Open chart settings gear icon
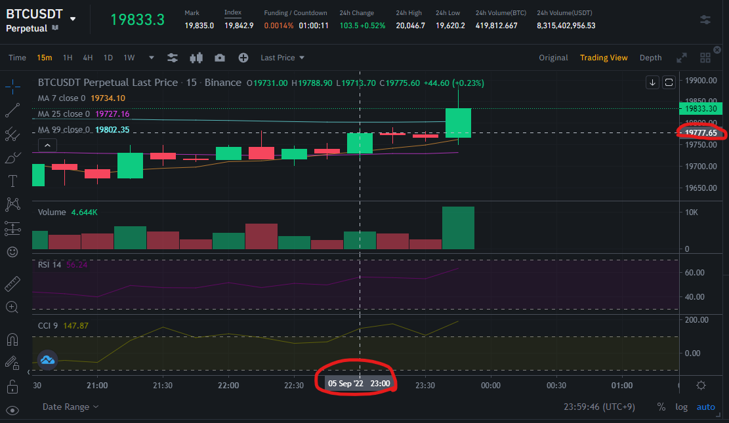729x423 pixels. point(701,386)
